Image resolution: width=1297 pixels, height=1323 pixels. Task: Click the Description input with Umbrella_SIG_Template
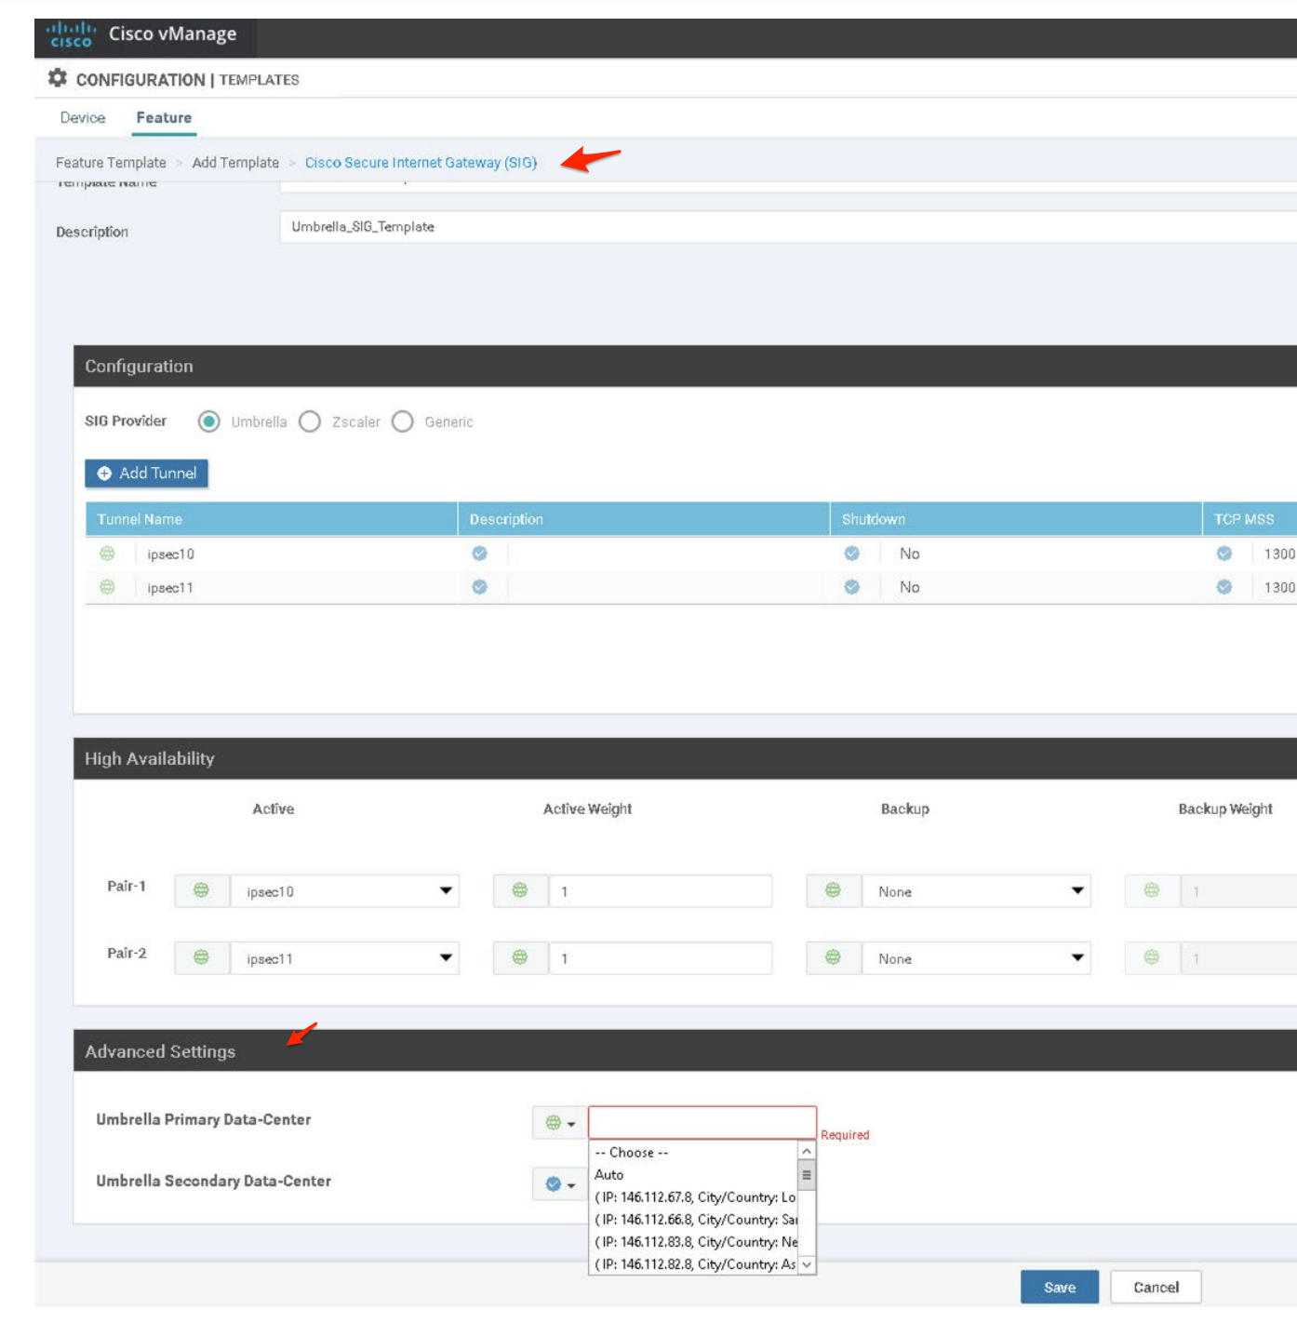[x=788, y=227]
